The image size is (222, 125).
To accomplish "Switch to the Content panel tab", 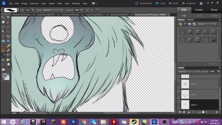I will coord(190,20).
